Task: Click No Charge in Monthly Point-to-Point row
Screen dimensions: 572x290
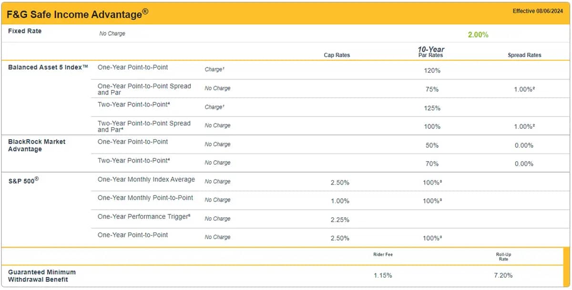Action: pyautogui.click(x=217, y=200)
